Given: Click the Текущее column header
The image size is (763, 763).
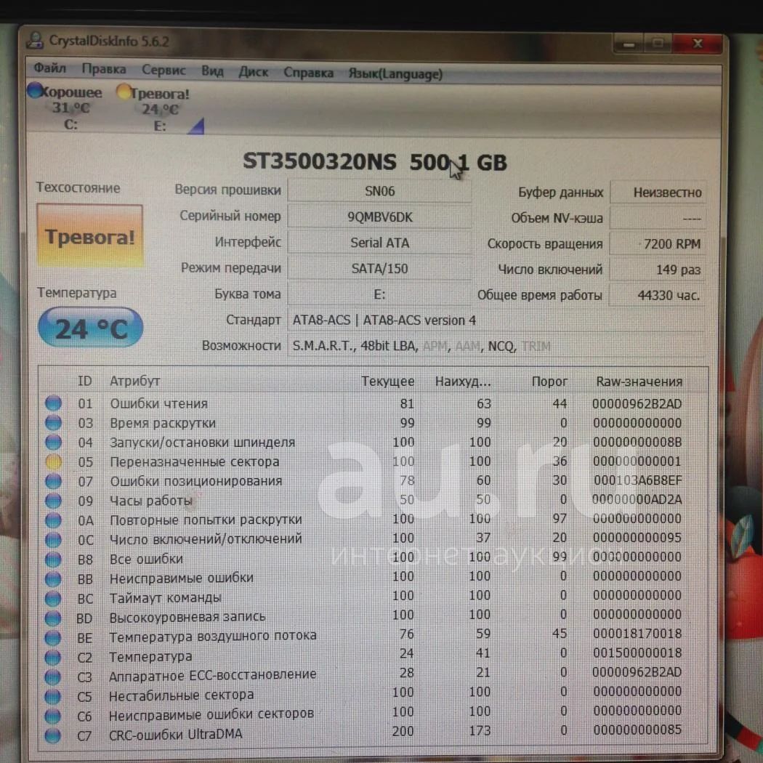Looking at the screenshot, I should pos(388,381).
